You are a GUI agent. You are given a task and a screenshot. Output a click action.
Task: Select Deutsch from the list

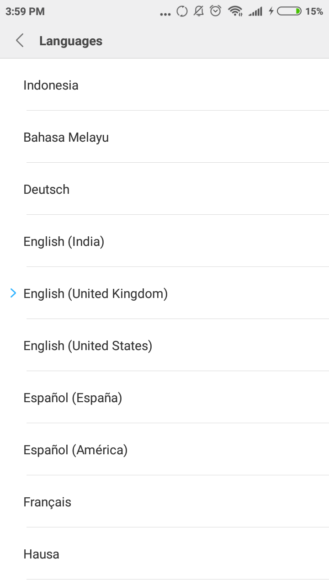point(46,190)
